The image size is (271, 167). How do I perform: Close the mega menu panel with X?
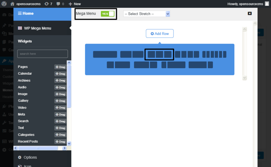coord(250,13)
